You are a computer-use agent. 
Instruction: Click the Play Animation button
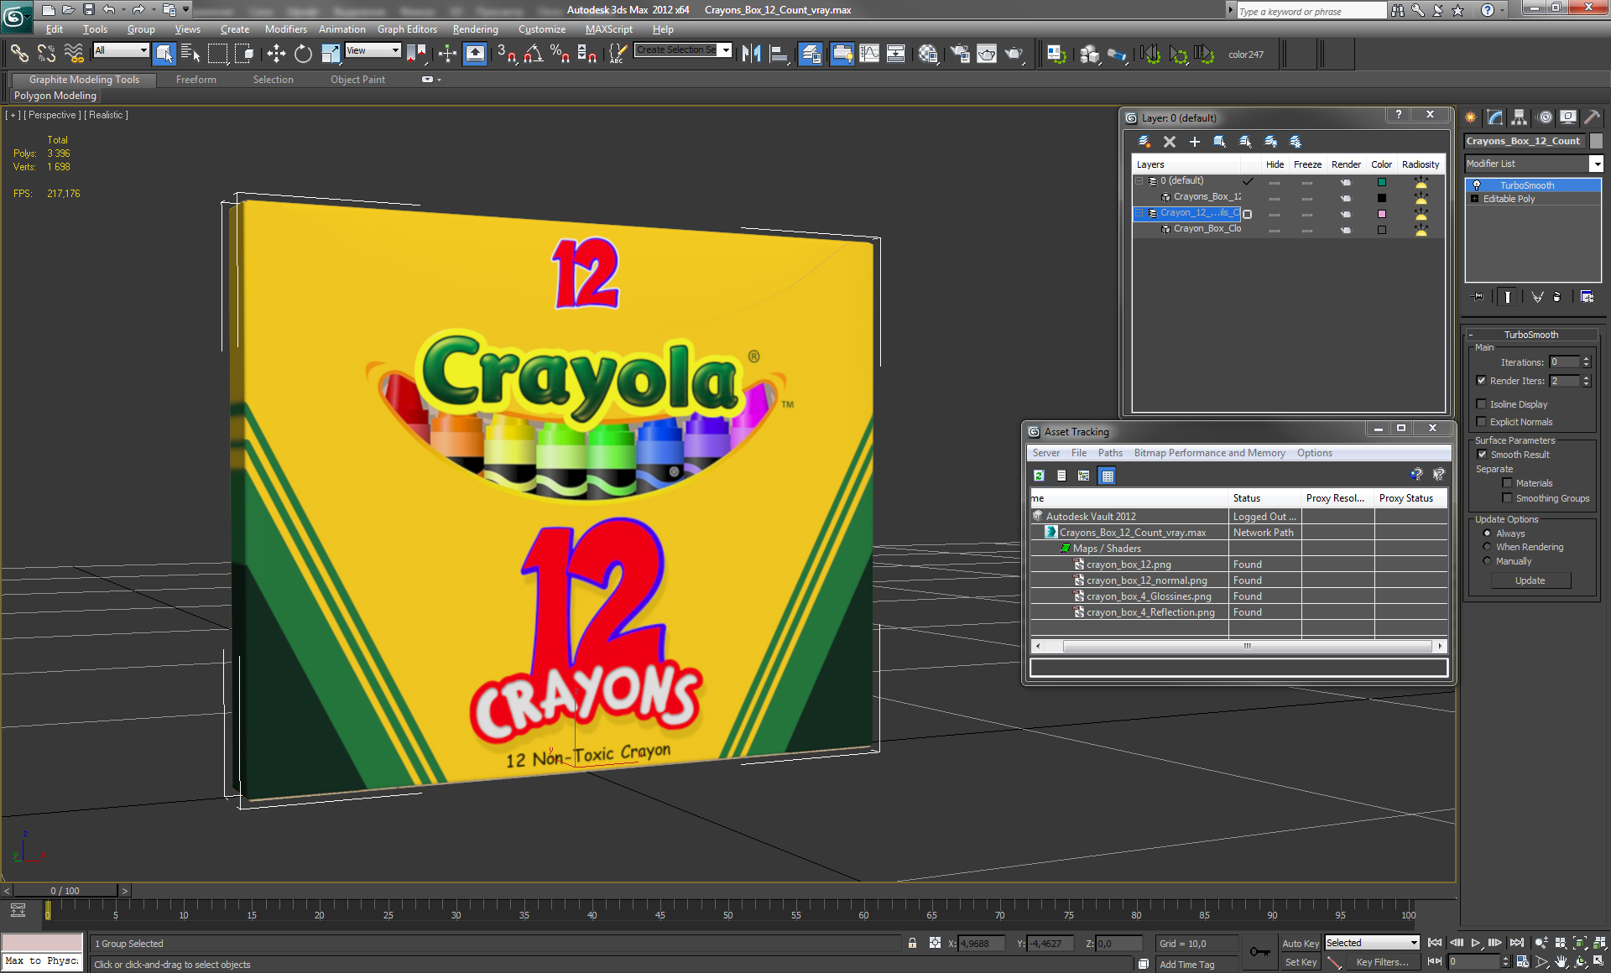(1476, 943)
